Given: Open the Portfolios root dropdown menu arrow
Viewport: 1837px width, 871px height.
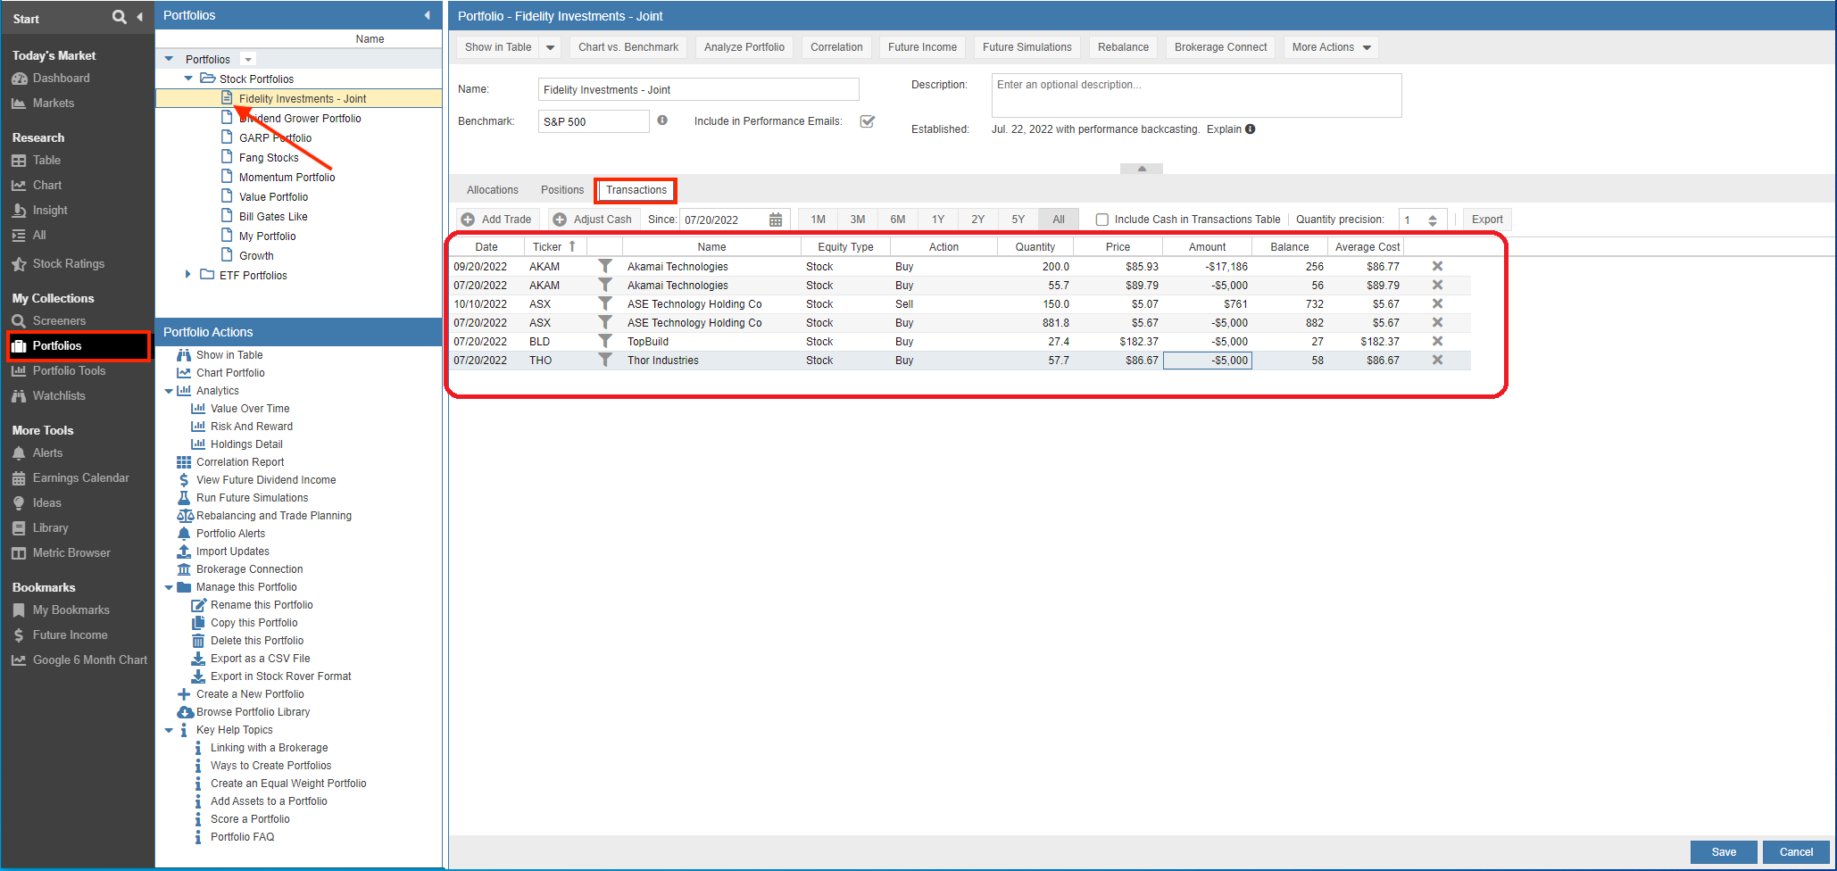Looking at the screenshot, I should [249, 60].
